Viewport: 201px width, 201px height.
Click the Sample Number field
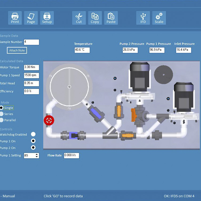[31, 42]
